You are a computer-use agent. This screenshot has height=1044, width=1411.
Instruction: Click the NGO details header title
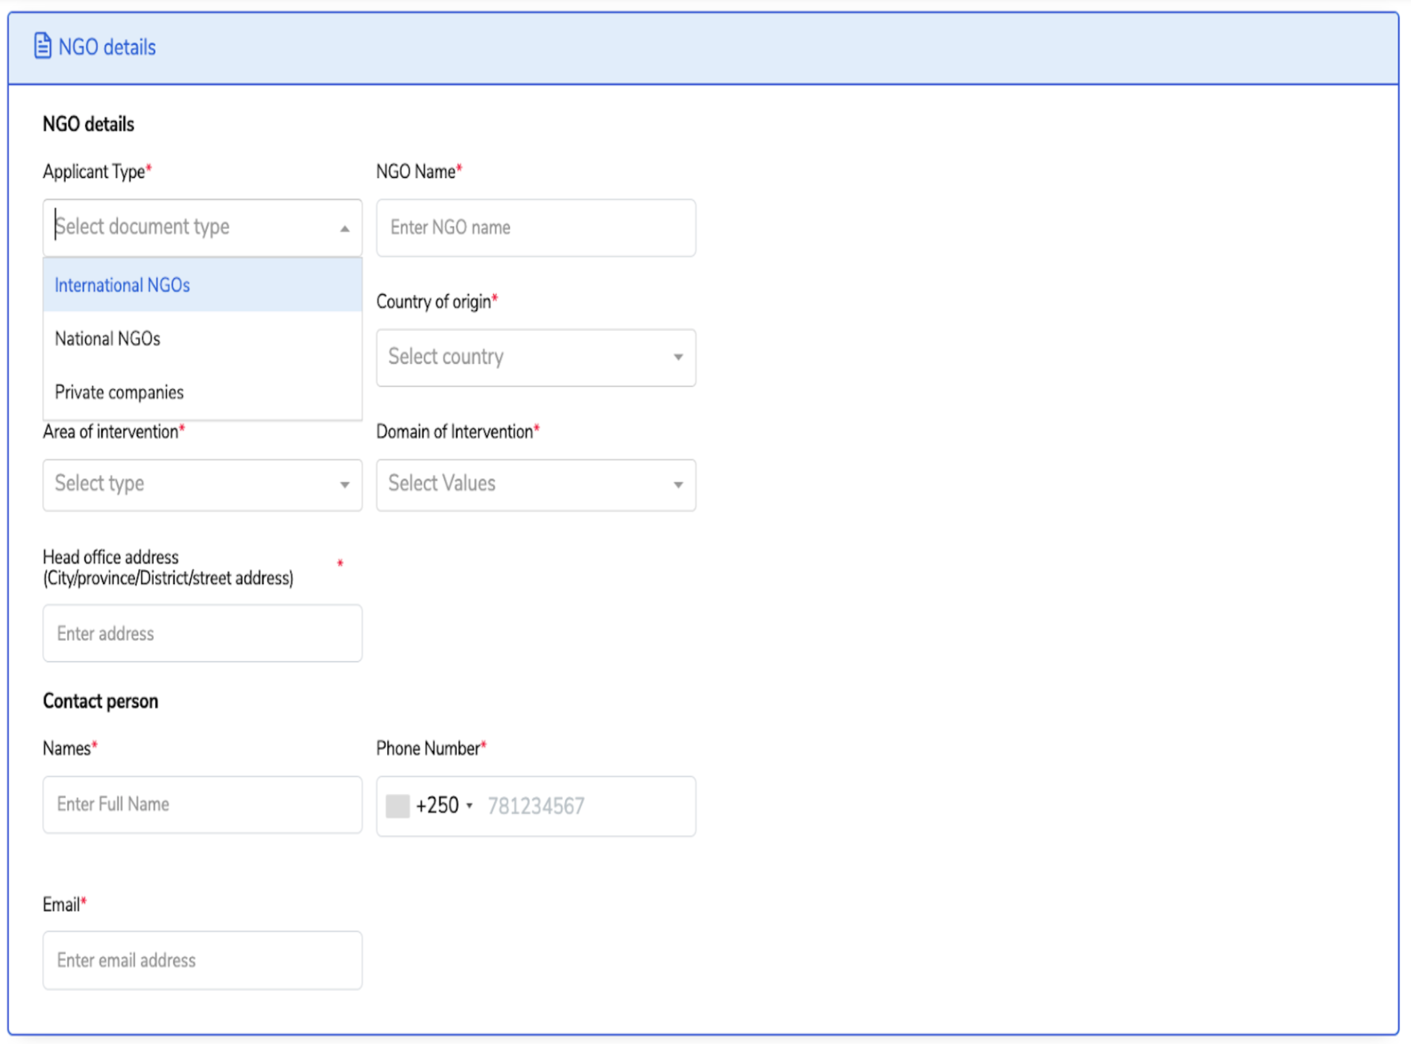coord(107,47)
